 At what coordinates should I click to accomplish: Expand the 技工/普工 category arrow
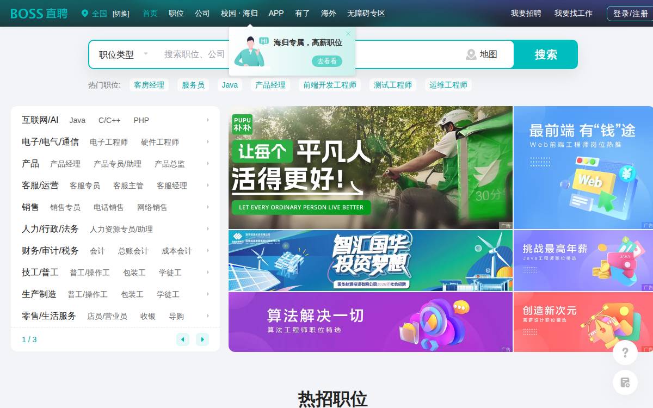(x=208, y=272)
